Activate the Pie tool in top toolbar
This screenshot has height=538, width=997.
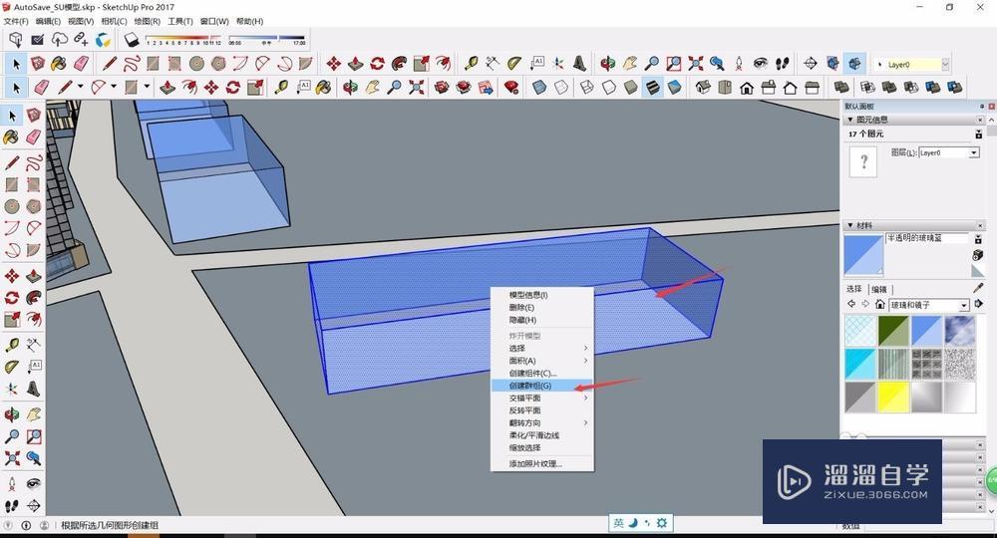[x=306, y=64]
